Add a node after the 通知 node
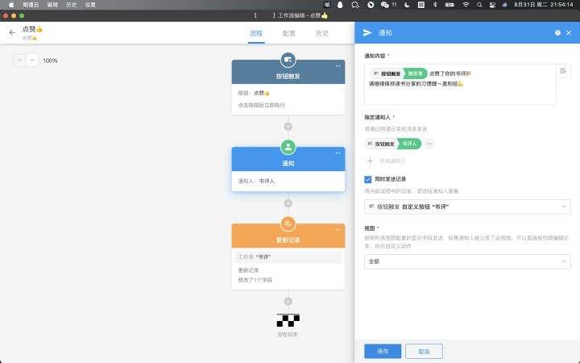The width and height of the screenshot is (580, 363). 288,203
